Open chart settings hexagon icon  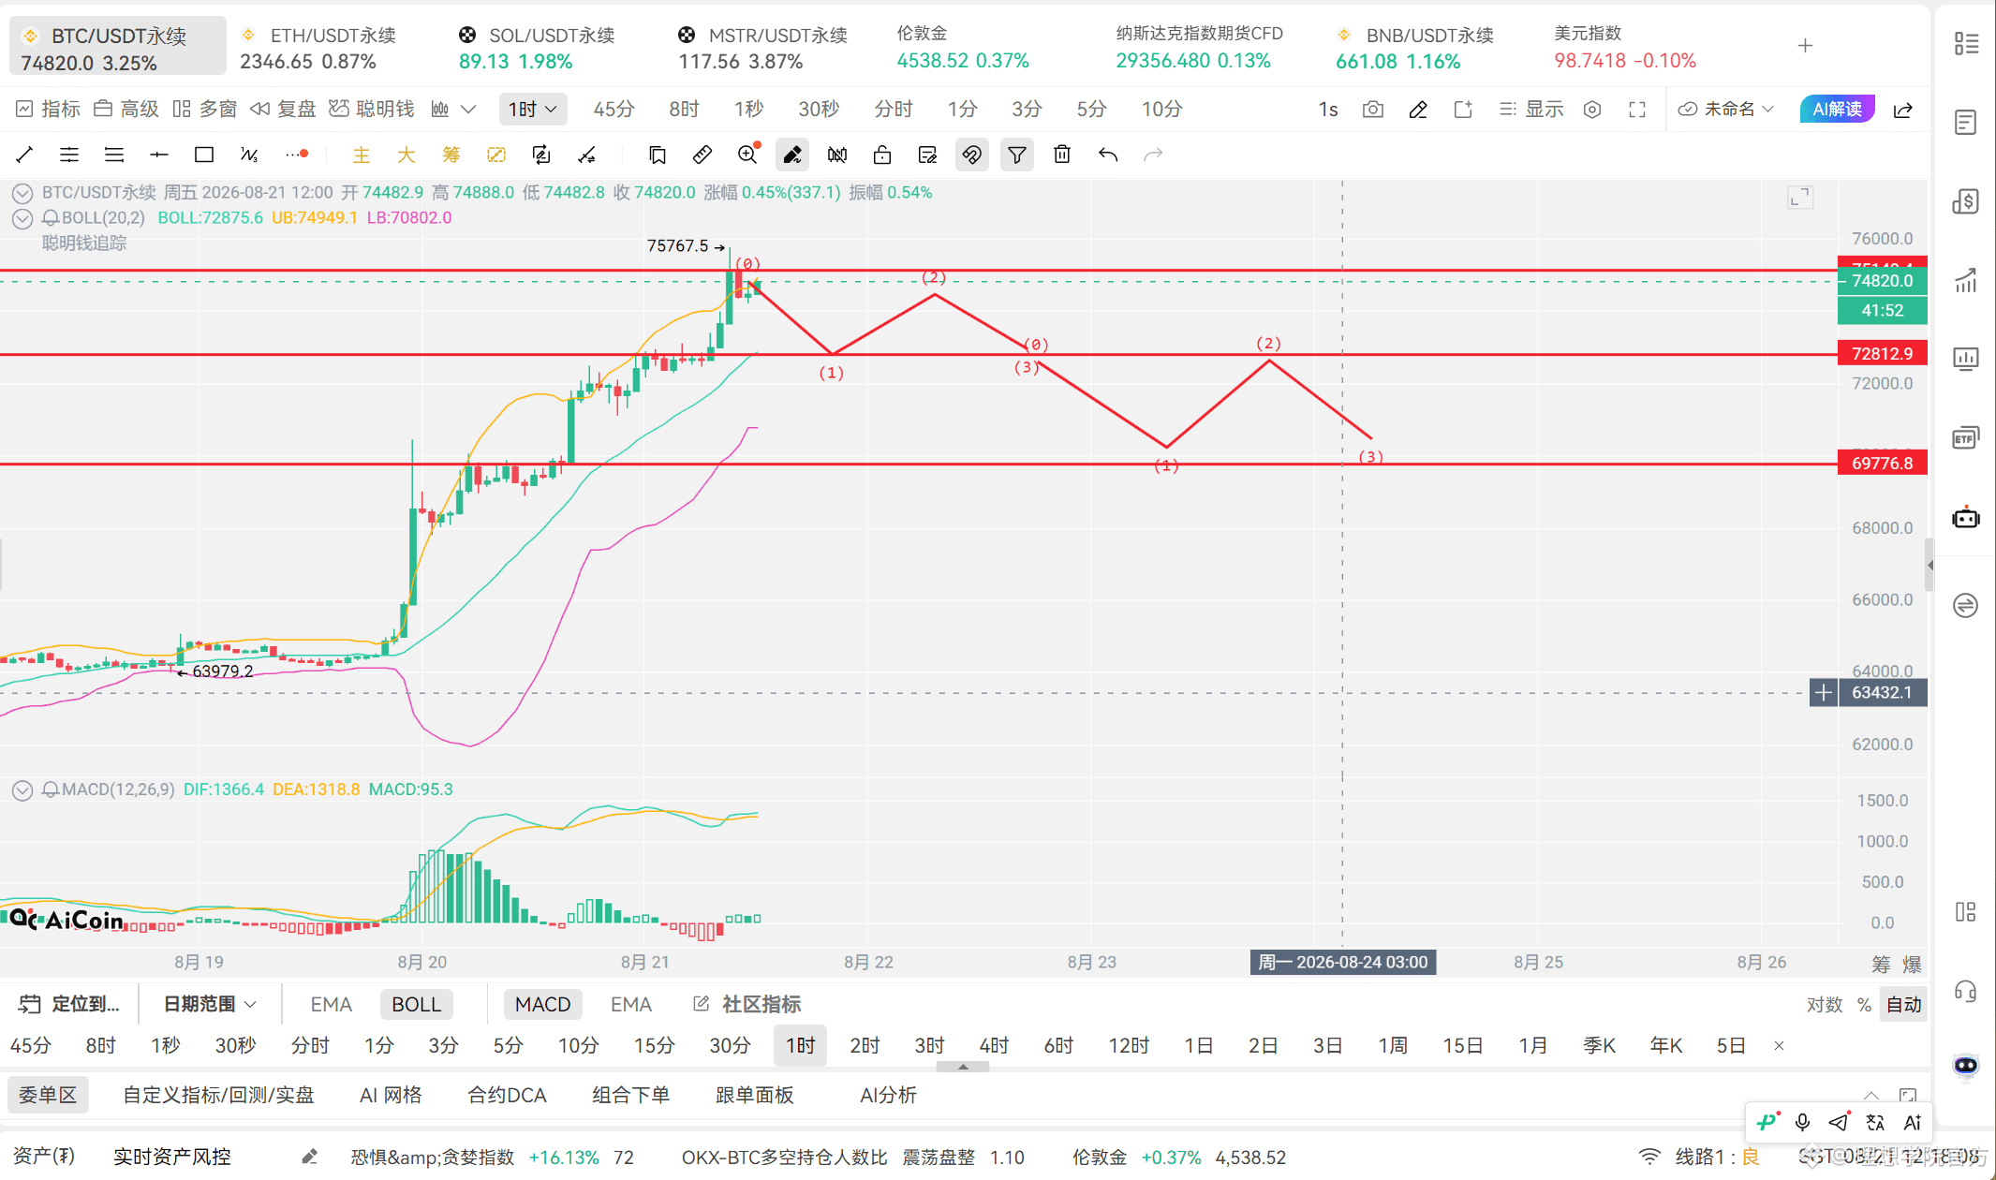tap(1592, 110)
